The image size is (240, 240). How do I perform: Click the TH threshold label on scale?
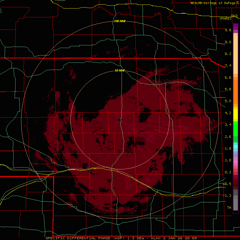pos(229,208)
